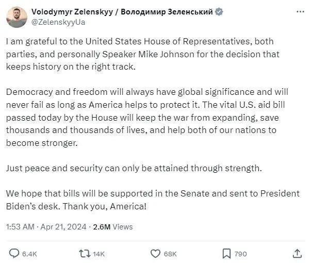This screenshot has height=263, width=313.
Task: Open Zelenskyy's profile picture
Action: [x=17, y=17]
